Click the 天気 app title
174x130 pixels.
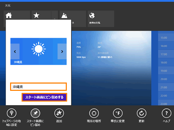pos(8,6)
